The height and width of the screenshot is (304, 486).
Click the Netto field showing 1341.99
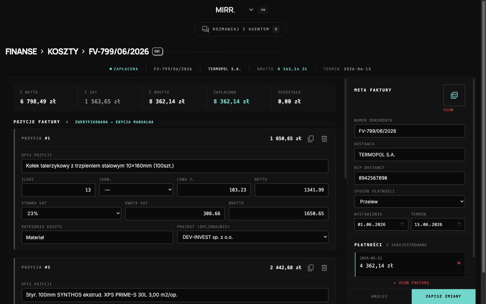click(x=292, y=190)
